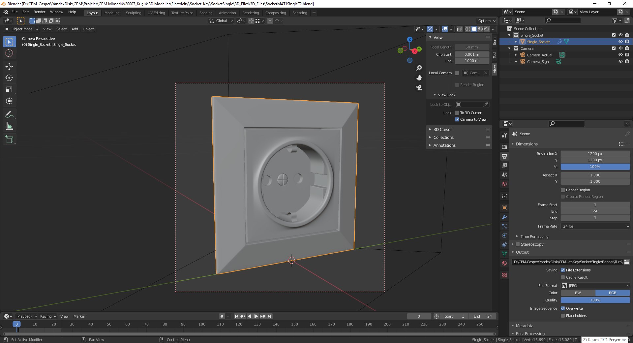Select the Measure tool
633x343 pixels.
pos(9,126)
